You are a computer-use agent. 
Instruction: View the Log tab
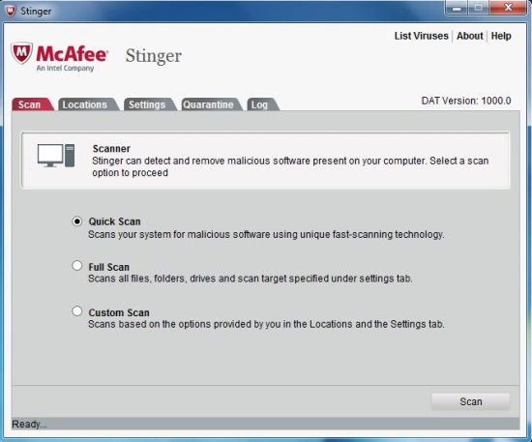click(262, 104)
